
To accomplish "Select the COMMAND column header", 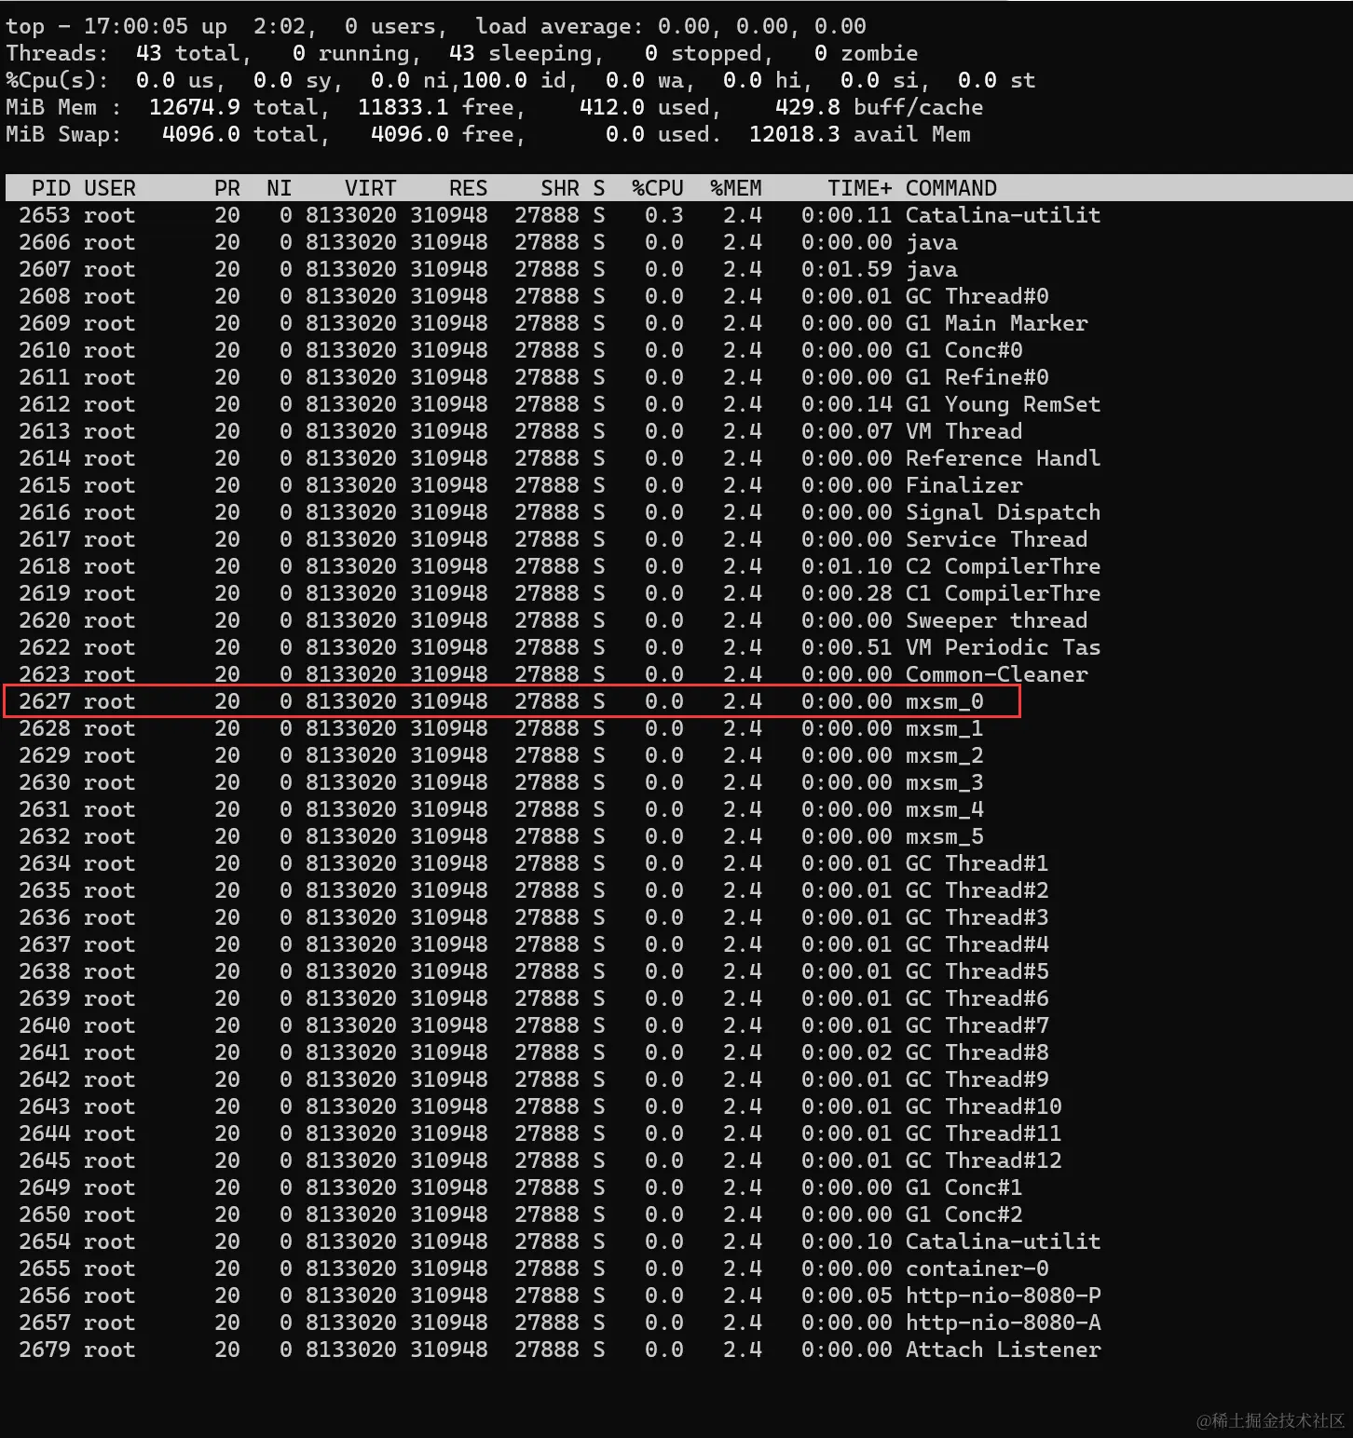I will point(951,188).
